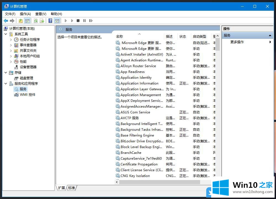This screenshot has height=199, width=276.
Task: Expand the 事件查看器 node arrow
Action: [x=11, y=45]
